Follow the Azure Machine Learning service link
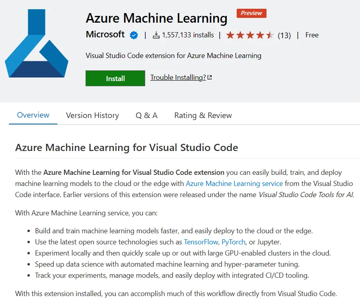Viewport: 360px width, 304px height. pos(234,184)
